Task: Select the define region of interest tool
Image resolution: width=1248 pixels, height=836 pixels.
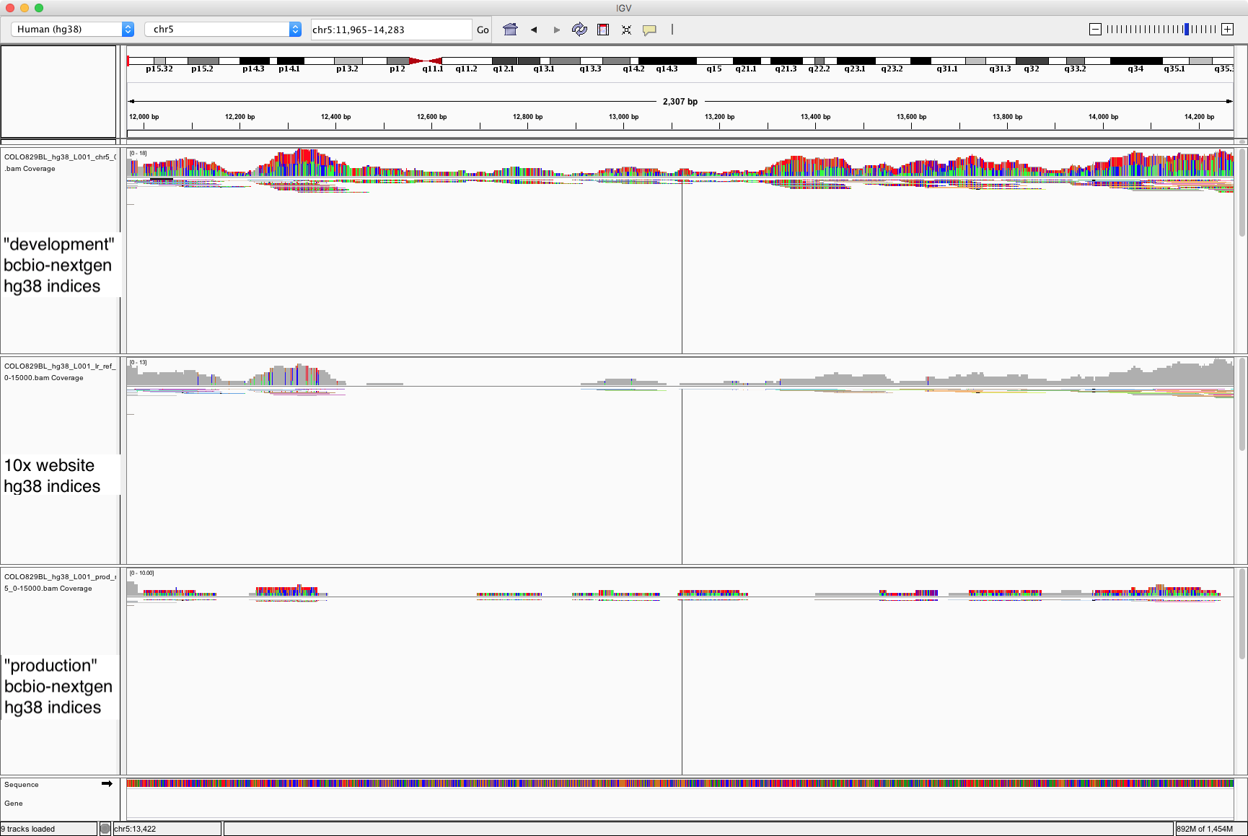Action: [603, 30]
